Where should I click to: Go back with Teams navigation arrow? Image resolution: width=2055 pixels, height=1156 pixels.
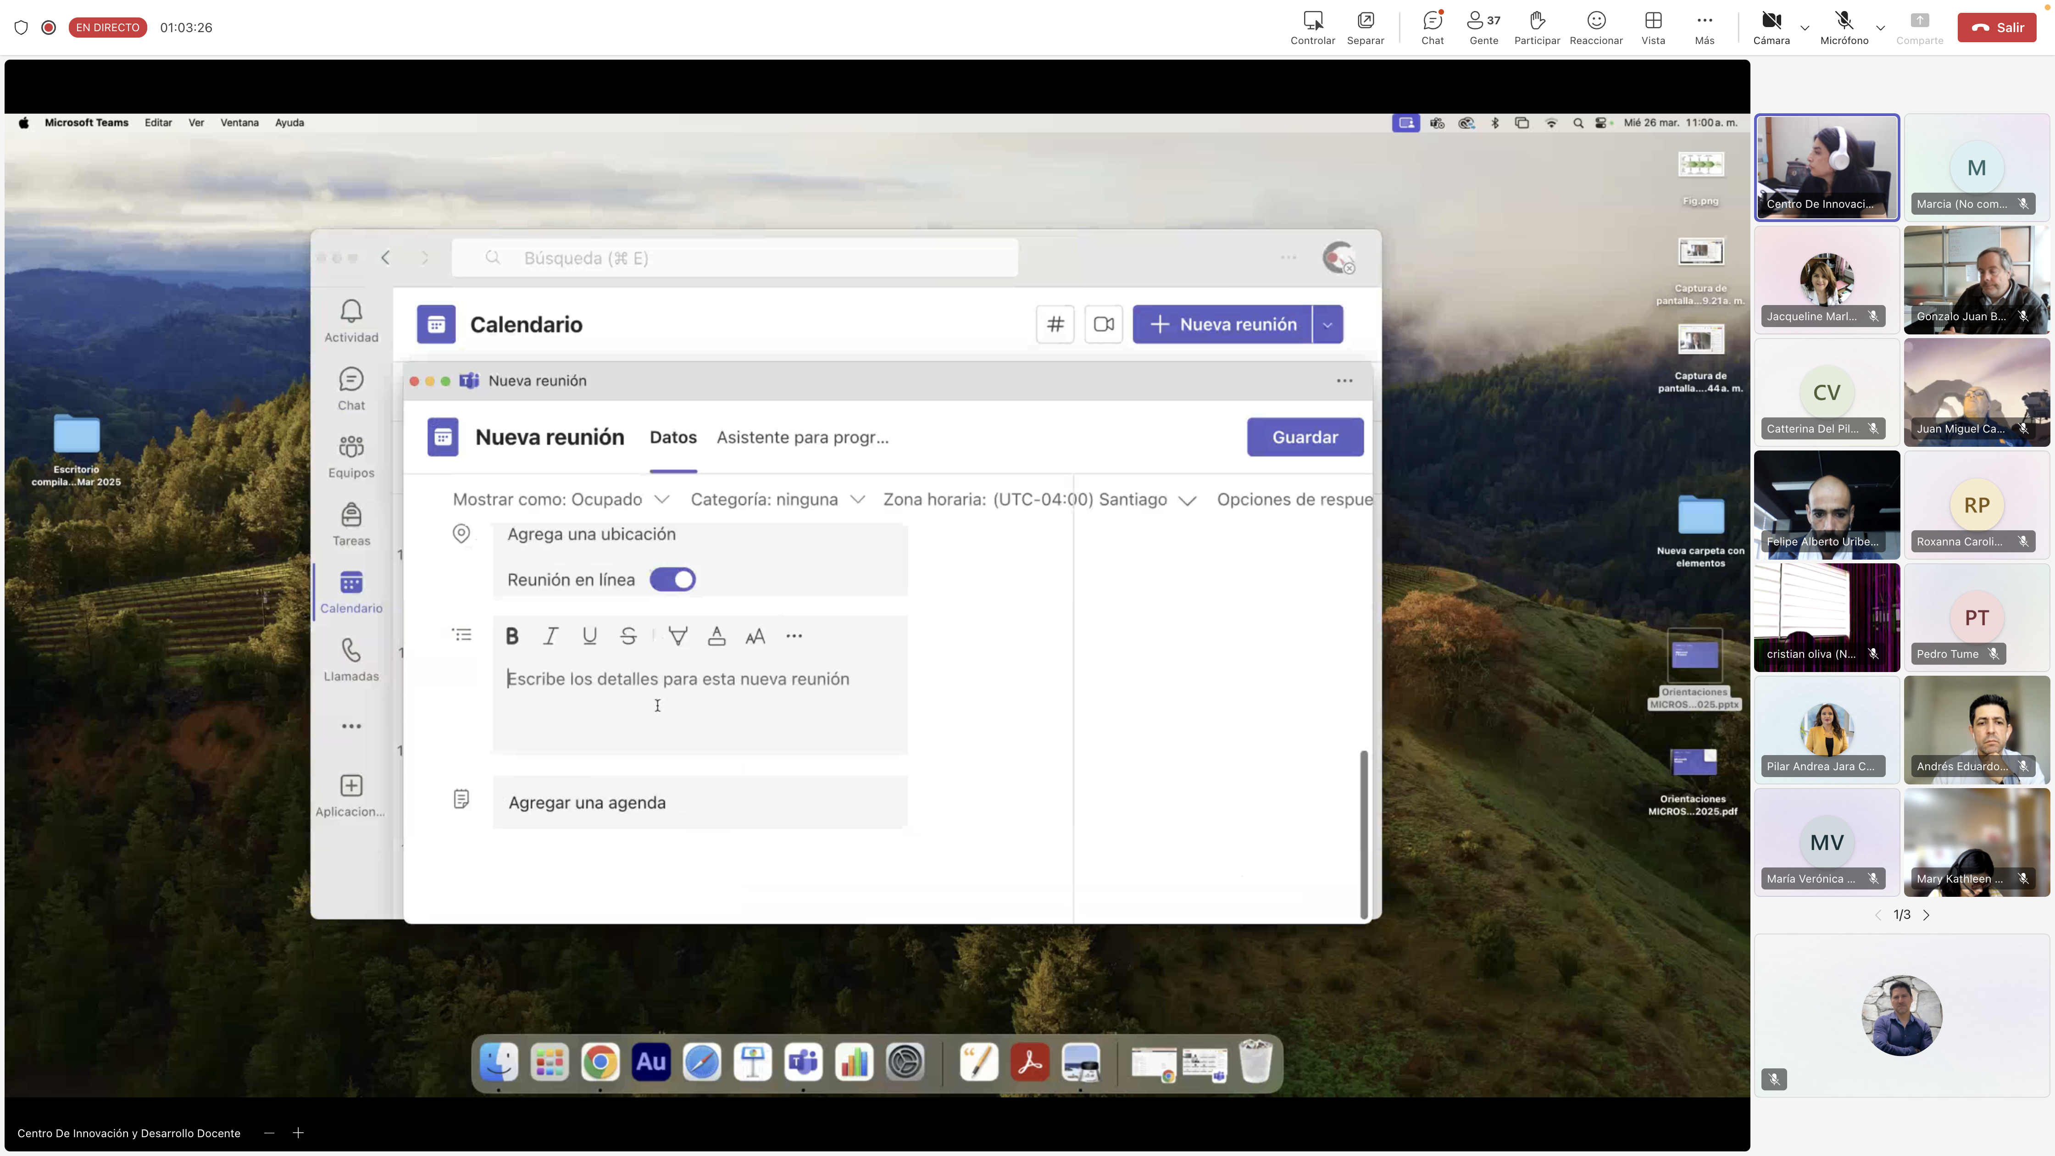tap(386, 258)
